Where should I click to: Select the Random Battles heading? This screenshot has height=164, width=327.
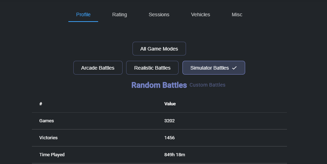[159, 85]
